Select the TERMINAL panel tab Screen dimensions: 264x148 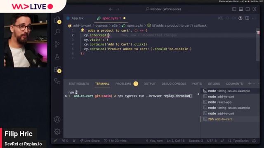102,84
